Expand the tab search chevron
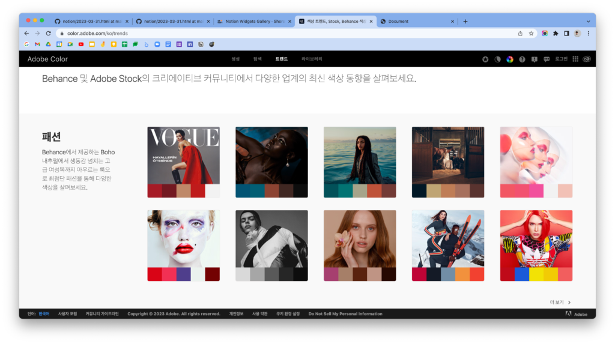Viewport: 615px width, 344px height. click(589, 22)
